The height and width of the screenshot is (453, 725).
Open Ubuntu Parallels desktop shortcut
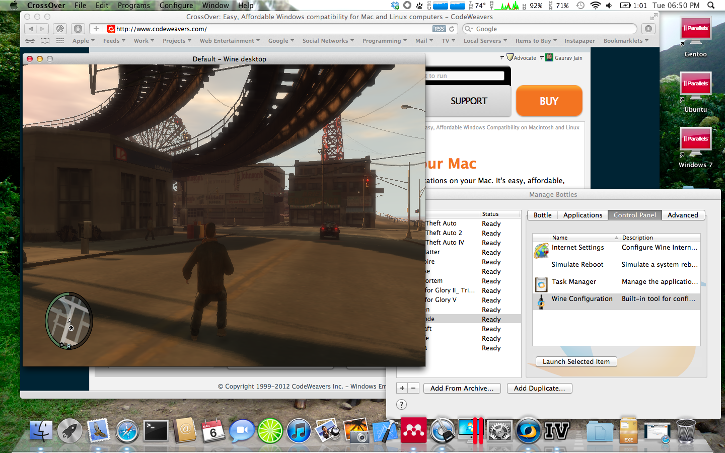click(x=695, y=92)
